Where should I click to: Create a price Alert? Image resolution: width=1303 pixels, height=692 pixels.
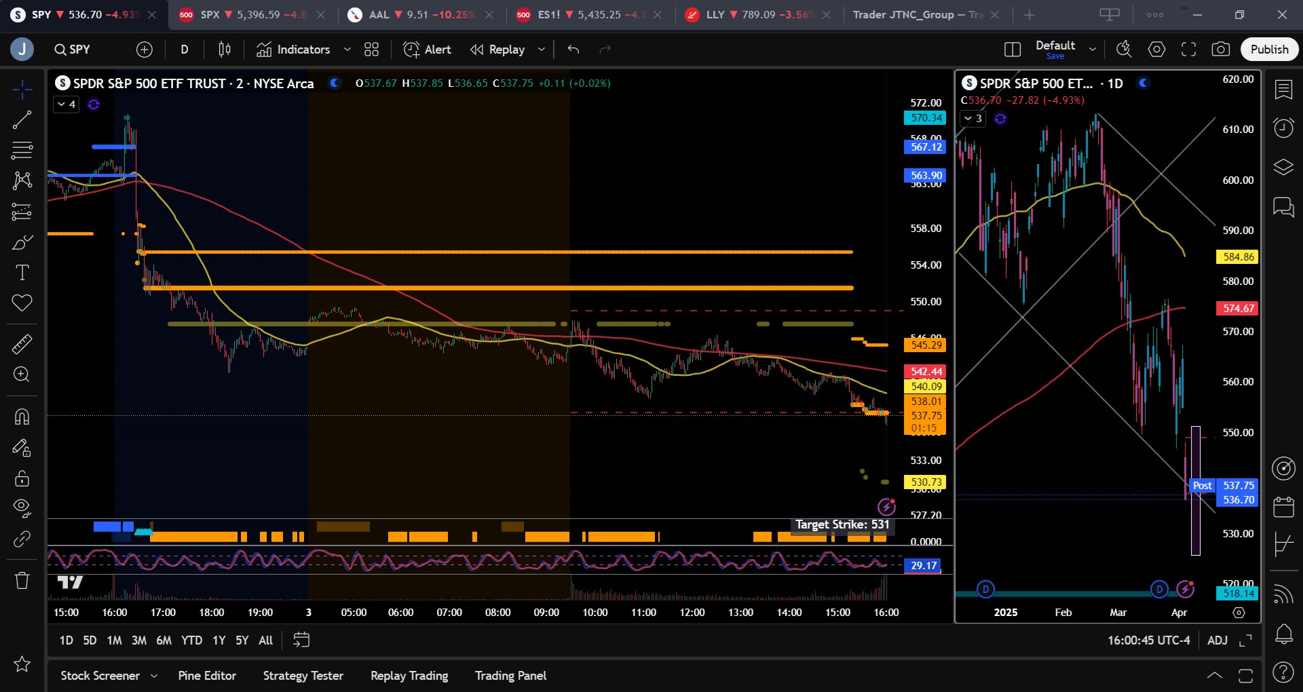coord(428,50)
